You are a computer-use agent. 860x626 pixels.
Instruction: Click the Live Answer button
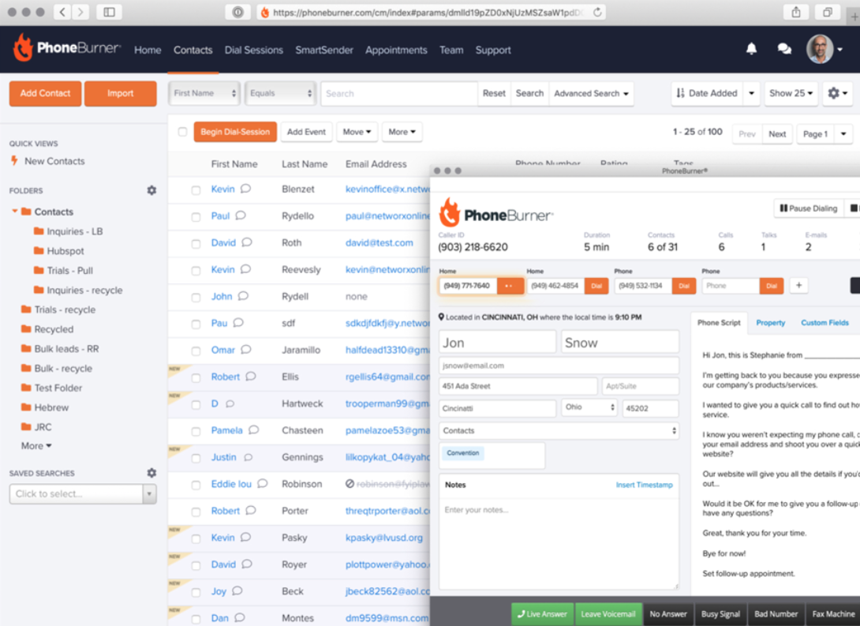click(x=542, y=614)
